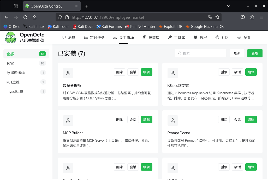Delete the K8s 运维专家 employee
Viewport: 268px width, 180px height.
224,72
